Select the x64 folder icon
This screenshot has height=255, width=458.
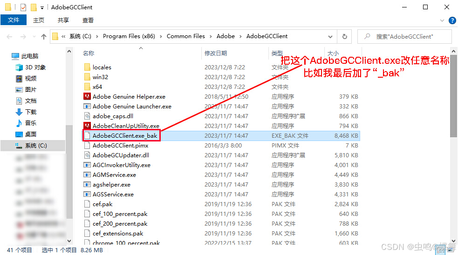tap(87, 87)
